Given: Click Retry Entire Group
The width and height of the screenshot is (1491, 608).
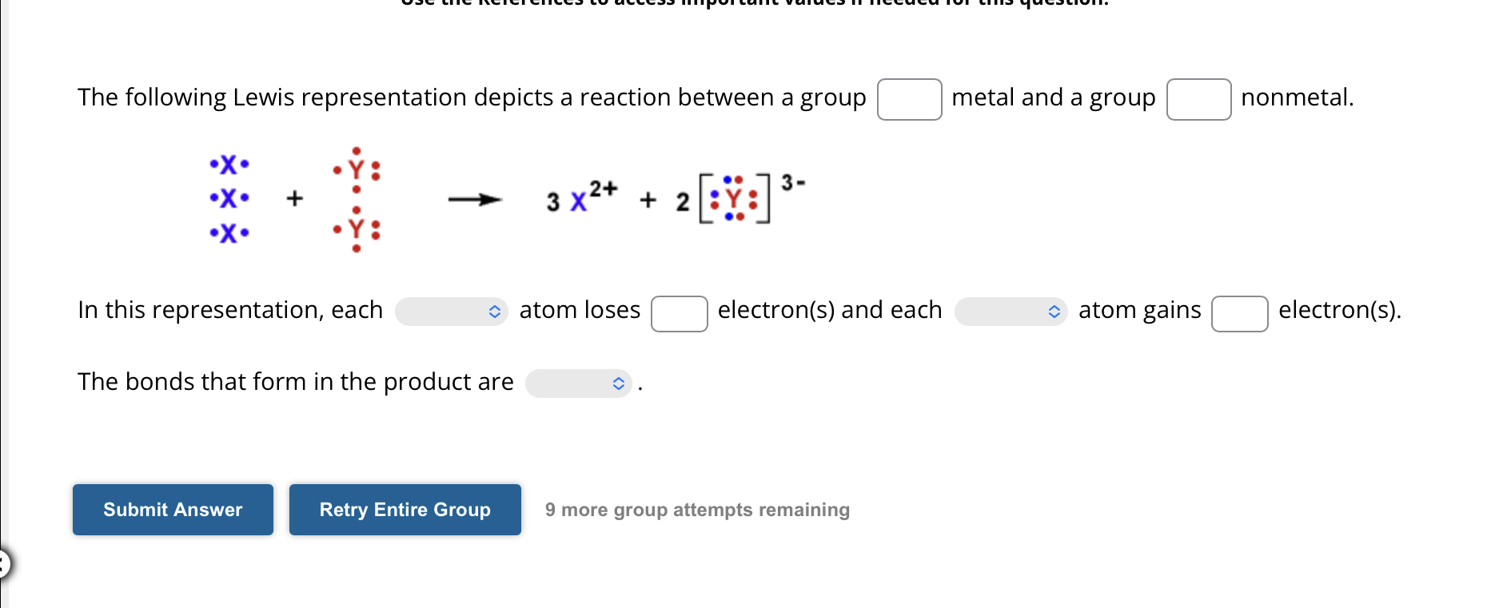Looking at the screenshot, I should (x=405, y=509).
